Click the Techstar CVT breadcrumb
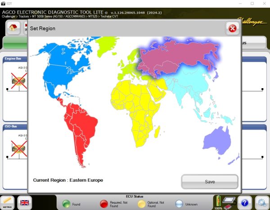 coord(109,17)
